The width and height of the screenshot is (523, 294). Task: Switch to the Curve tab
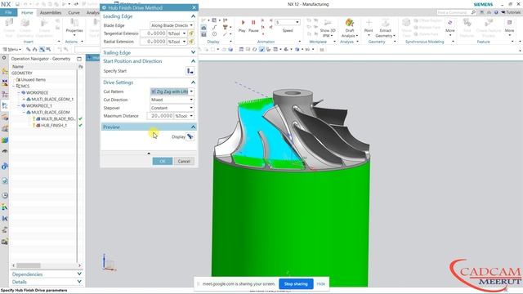coord(74,13)
